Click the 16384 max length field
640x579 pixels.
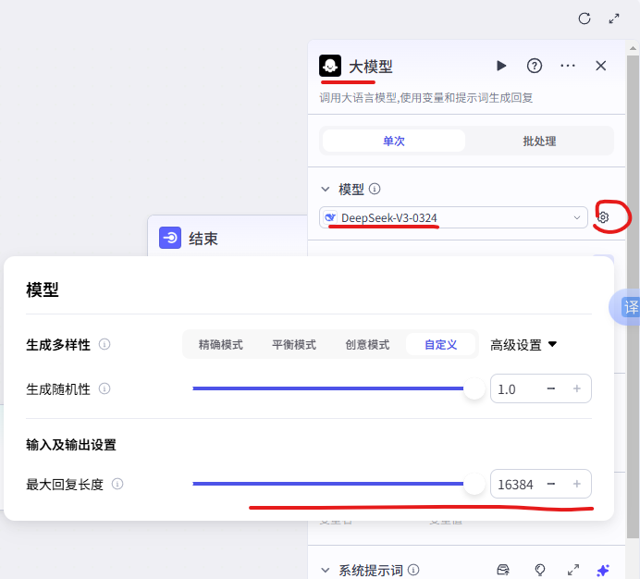tap(516, 485)
